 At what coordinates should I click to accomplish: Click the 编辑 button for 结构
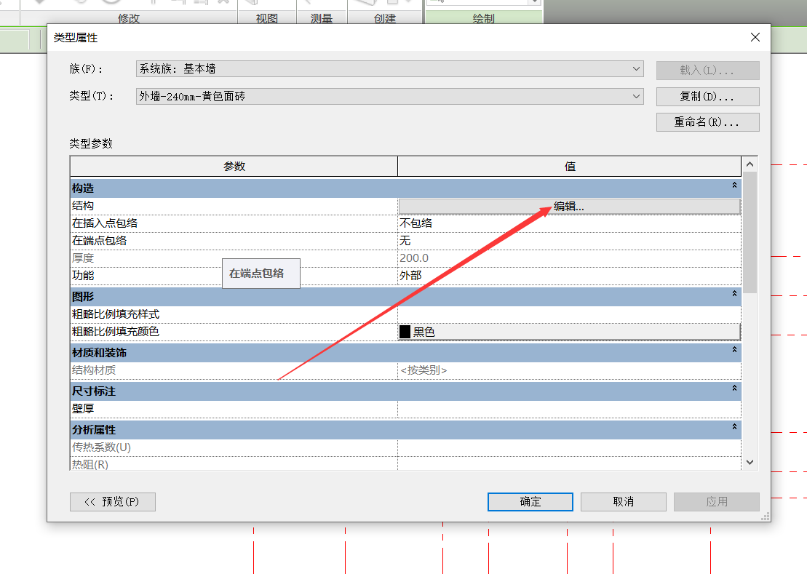click(569, 207)
